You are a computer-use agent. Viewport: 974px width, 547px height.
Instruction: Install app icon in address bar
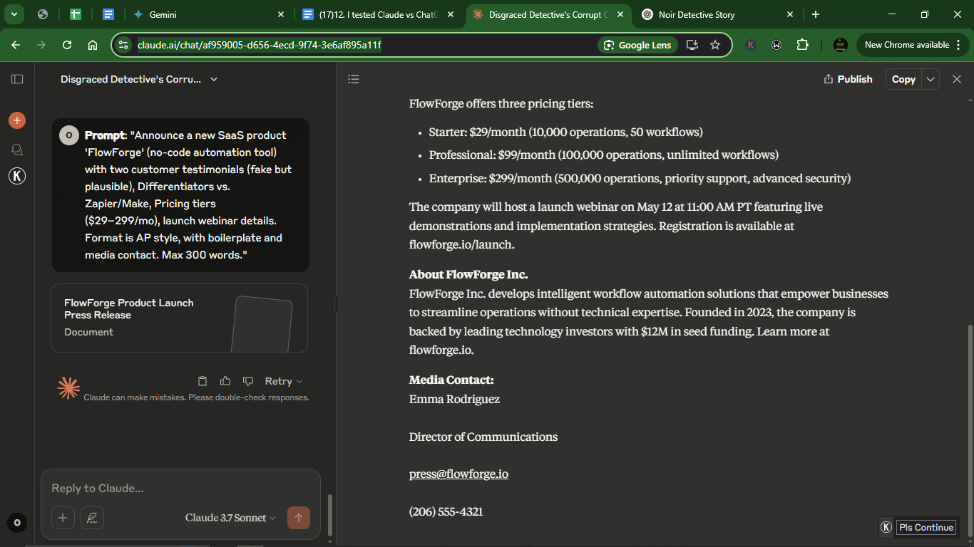pyautogui.click(x=692, y=45)
